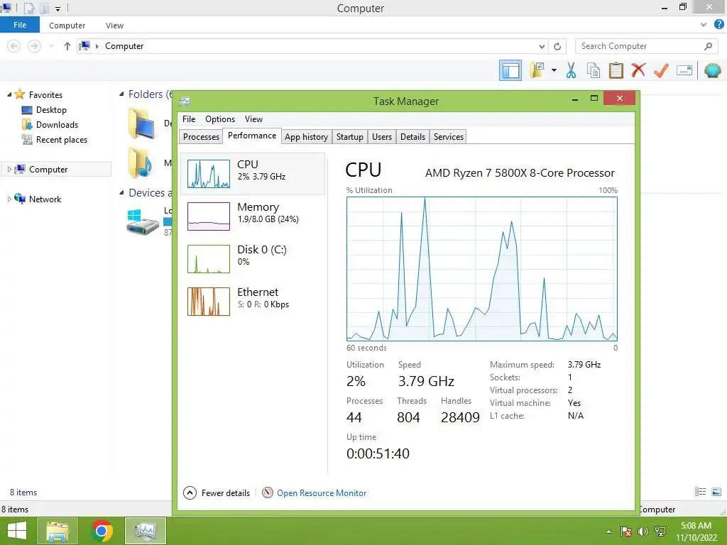Open the Windows Start button
727x545 pixels.
click(x=17, y=531)
